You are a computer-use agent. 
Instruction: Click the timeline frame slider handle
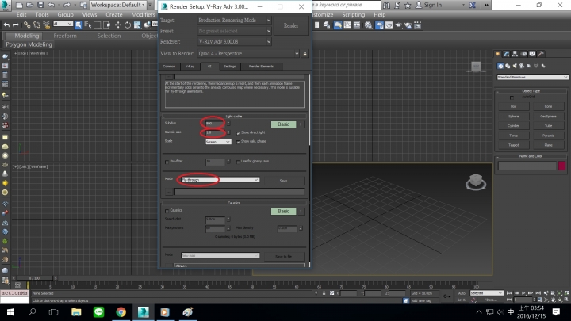35,278
